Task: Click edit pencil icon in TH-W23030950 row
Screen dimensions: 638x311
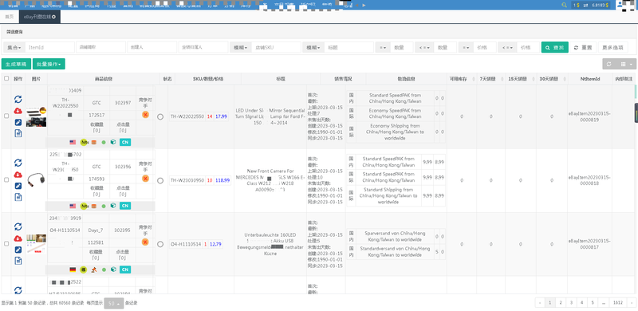Action: click(x=18, y=186)
